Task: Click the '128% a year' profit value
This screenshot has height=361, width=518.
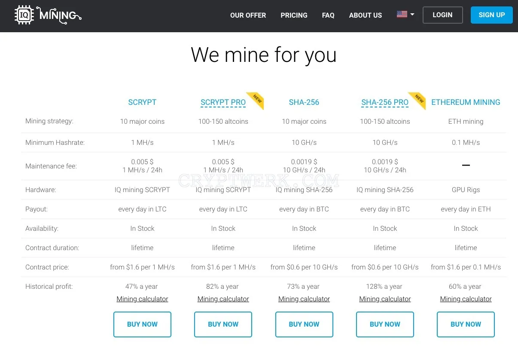Action: pyautogui.click(x=385, y=287)
